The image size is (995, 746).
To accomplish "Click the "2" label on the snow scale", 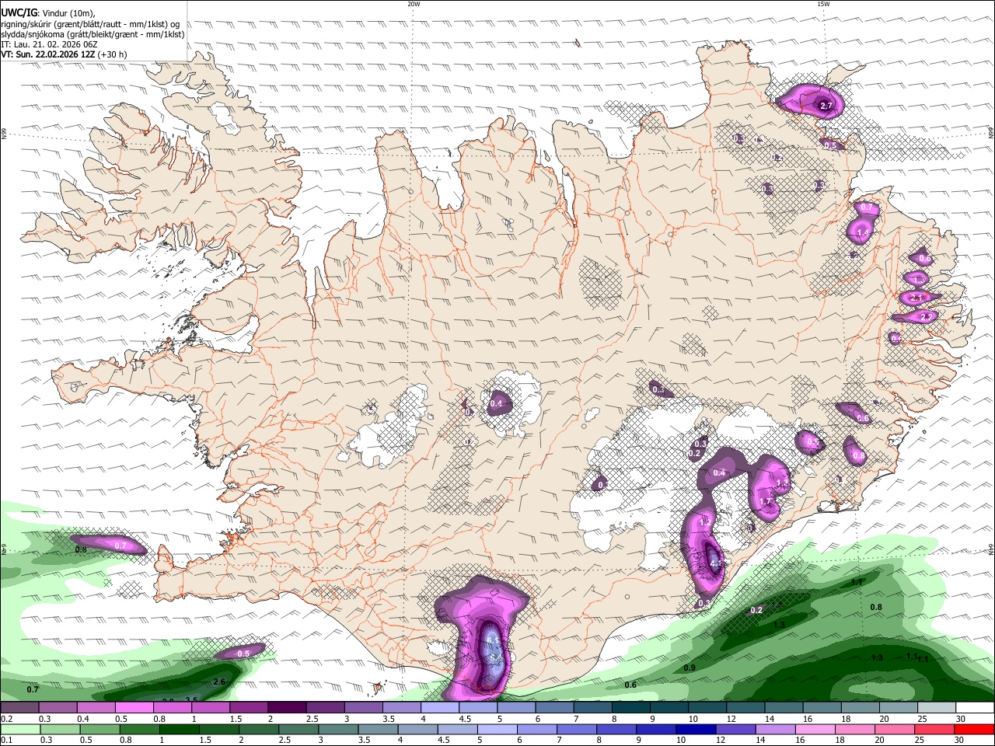I will coord(271,719).
